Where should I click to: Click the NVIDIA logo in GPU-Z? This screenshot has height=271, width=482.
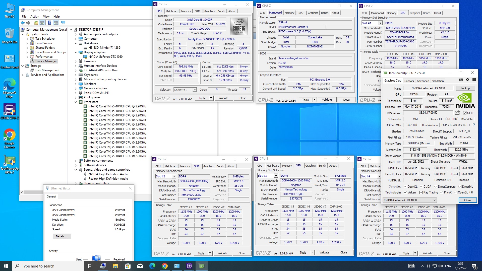465,100
